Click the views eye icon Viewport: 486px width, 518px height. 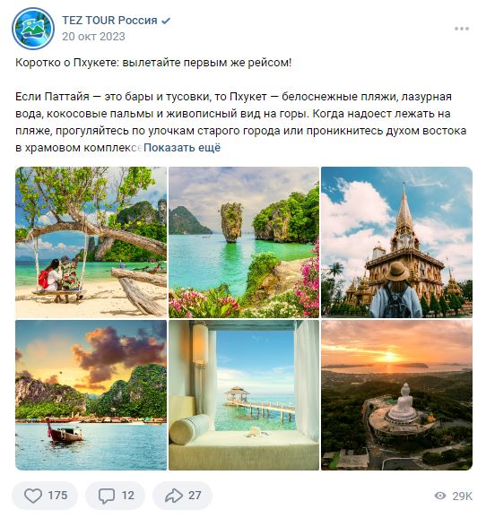[x=440, y=496]
